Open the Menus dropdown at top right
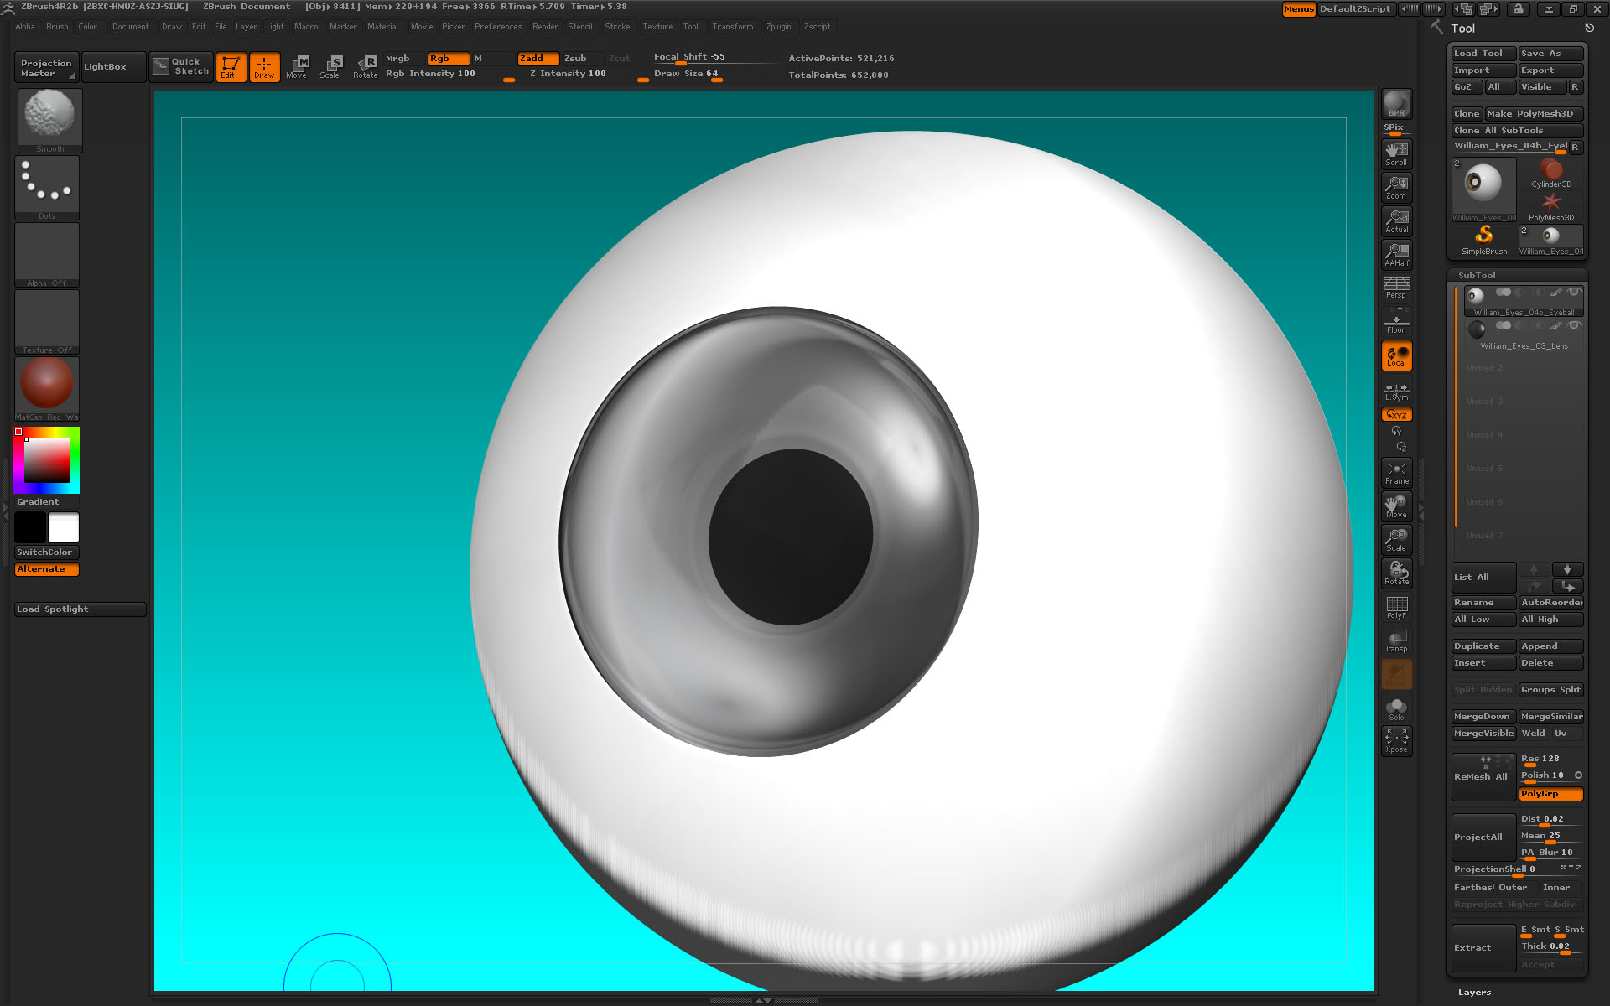 click(1298, 9)
